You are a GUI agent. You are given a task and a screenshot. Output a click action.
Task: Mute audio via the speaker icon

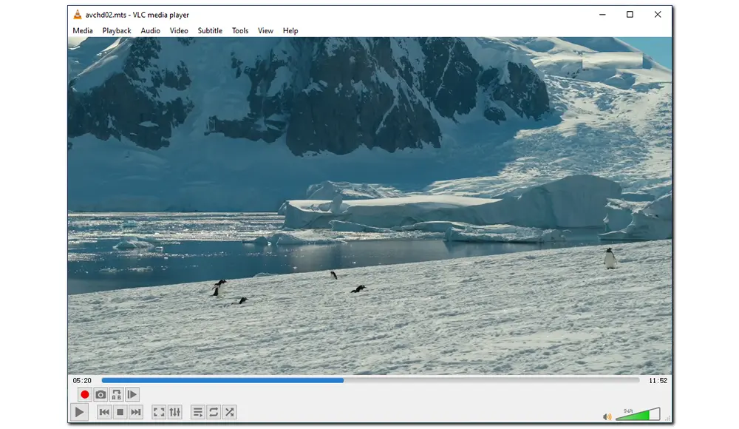pos(607,416)
